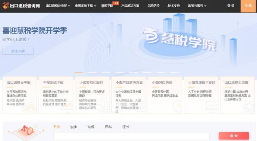Open the 出口退税生态圈 card
The height and width of the screenshot is (141, 257).
point(237,95)
